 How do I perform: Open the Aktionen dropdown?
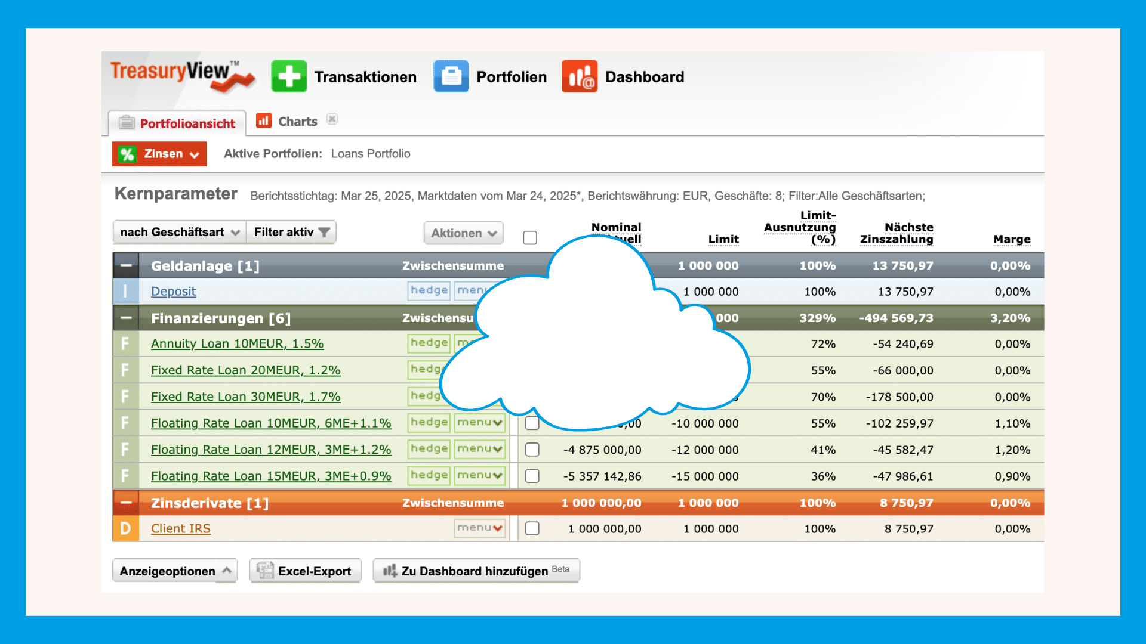(463, 233)
